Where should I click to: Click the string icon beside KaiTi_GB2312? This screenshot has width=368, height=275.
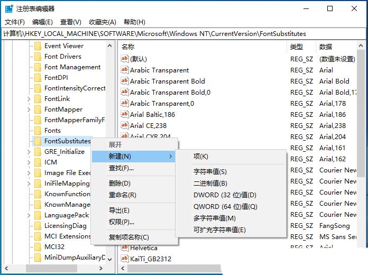pos(125,259)
